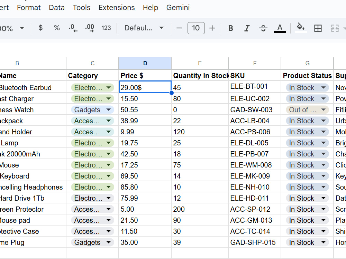346x259 pixels.
Task: Select price cell 35.00
Action: coord(145,242)
